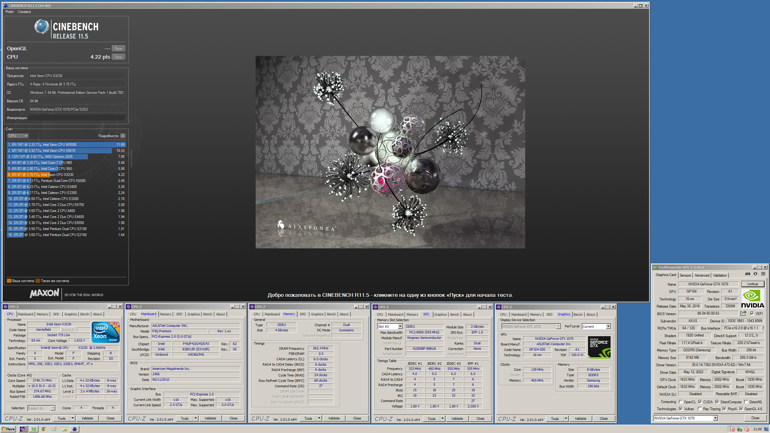Open the GPU selection dropdown in GPU-Z
This screenshot has width=770, height=433.
(x=686, y=418)
